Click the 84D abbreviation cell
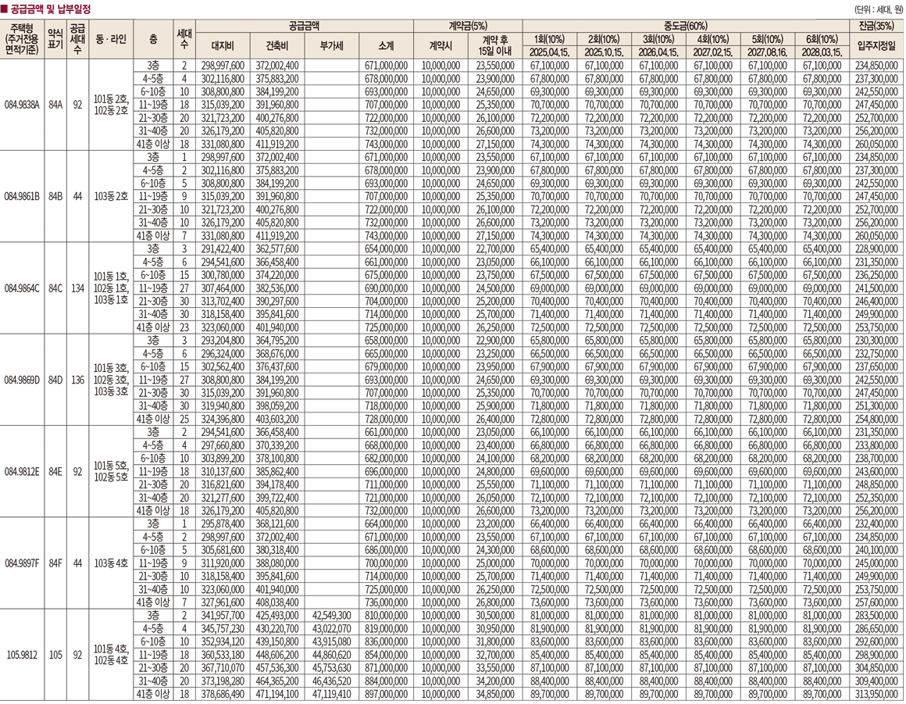 [55, 380]
